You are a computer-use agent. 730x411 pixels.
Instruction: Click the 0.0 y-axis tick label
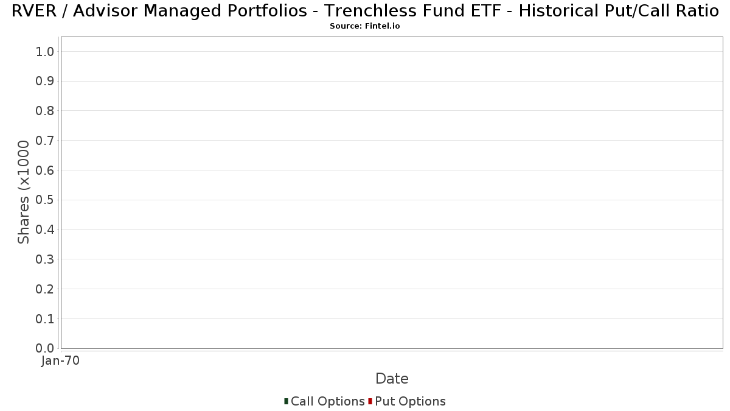point(45,348)
